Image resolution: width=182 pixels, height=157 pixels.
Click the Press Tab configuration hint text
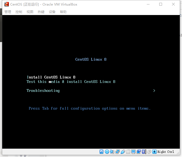coord(90,109)
